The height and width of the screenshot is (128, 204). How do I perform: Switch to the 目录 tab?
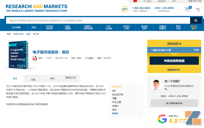click(34, 78)
